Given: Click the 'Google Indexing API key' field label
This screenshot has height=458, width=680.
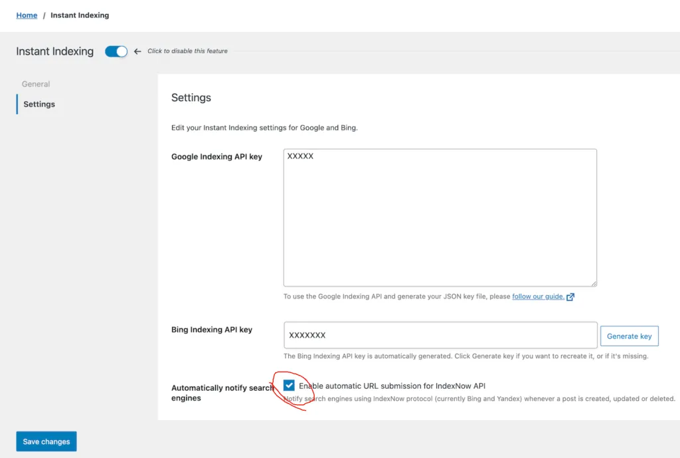Looking at the screenshot, I should tap(216, 157).
